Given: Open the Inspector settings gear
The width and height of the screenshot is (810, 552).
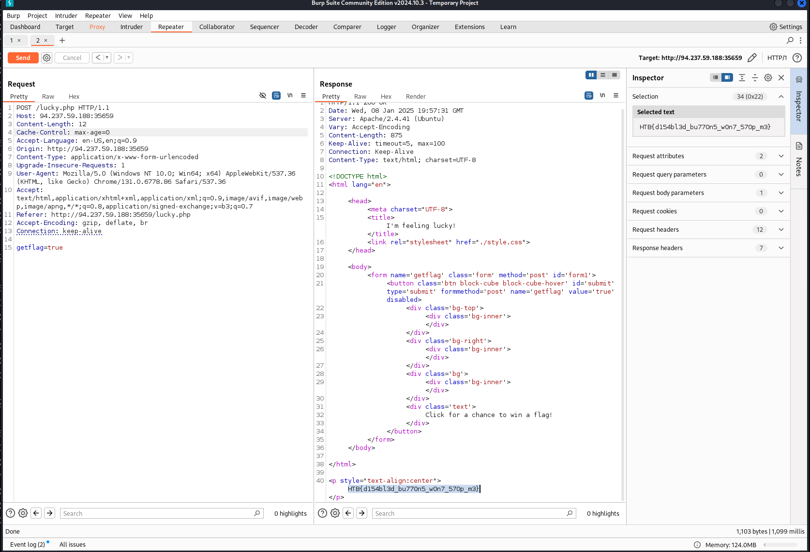Looking at the screenshot, I should click(x=768, y=77).
